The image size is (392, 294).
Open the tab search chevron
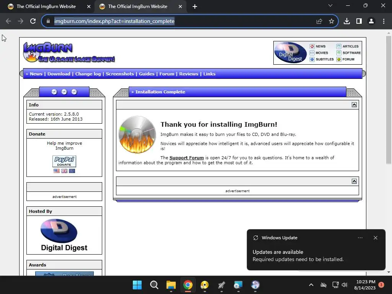330,5
